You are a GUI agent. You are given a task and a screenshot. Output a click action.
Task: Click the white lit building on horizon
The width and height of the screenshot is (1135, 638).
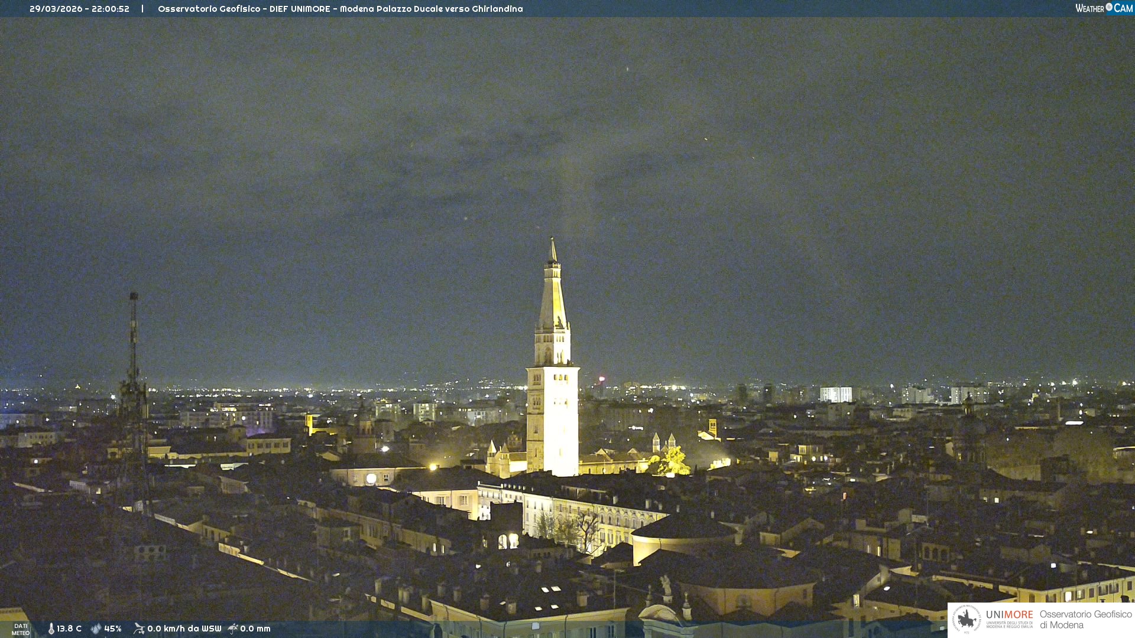835,395
